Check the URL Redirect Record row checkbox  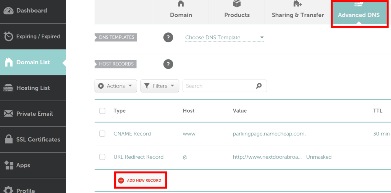(x=102, y=157)
